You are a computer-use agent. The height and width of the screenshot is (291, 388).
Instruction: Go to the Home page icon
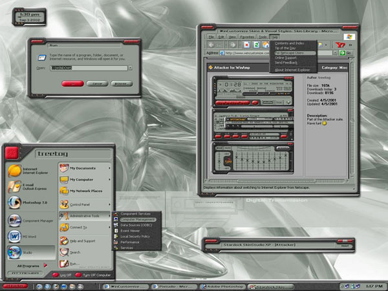click(266, 45)
